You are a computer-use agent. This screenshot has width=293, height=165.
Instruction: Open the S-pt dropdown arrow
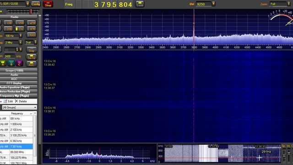[36, 43]
